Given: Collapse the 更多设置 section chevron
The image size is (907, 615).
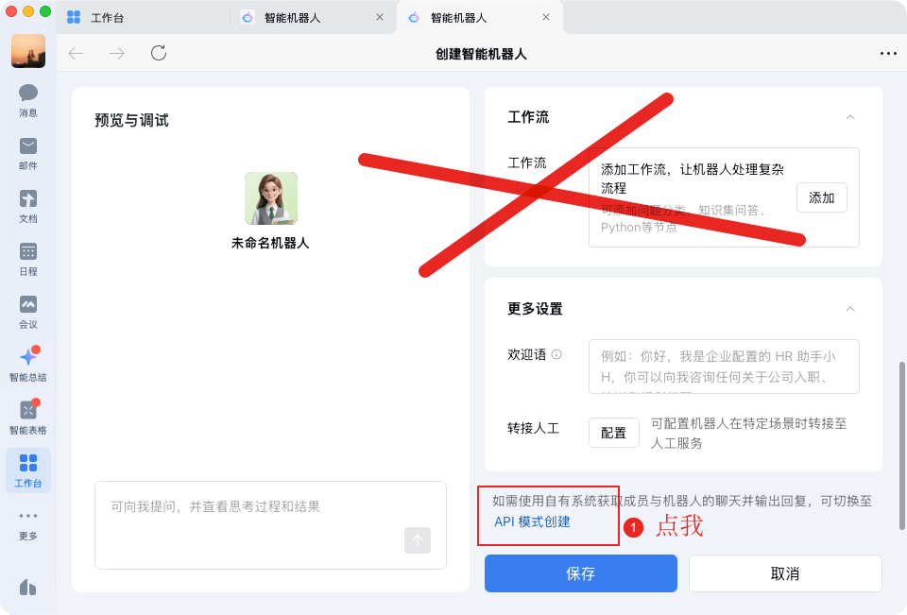Looking at the screenshot, I should point(849,309).
